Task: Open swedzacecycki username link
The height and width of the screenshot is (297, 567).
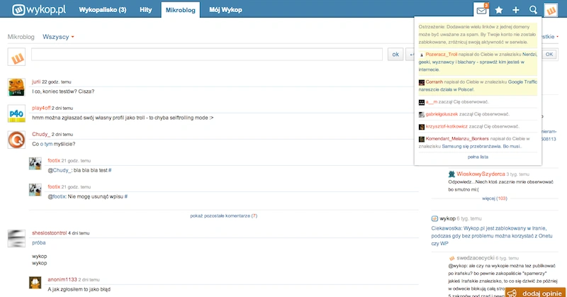Action: (x=475, y=258)
